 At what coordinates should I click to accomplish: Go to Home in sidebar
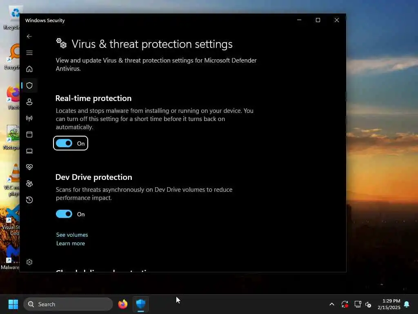(x=29, y=69)
